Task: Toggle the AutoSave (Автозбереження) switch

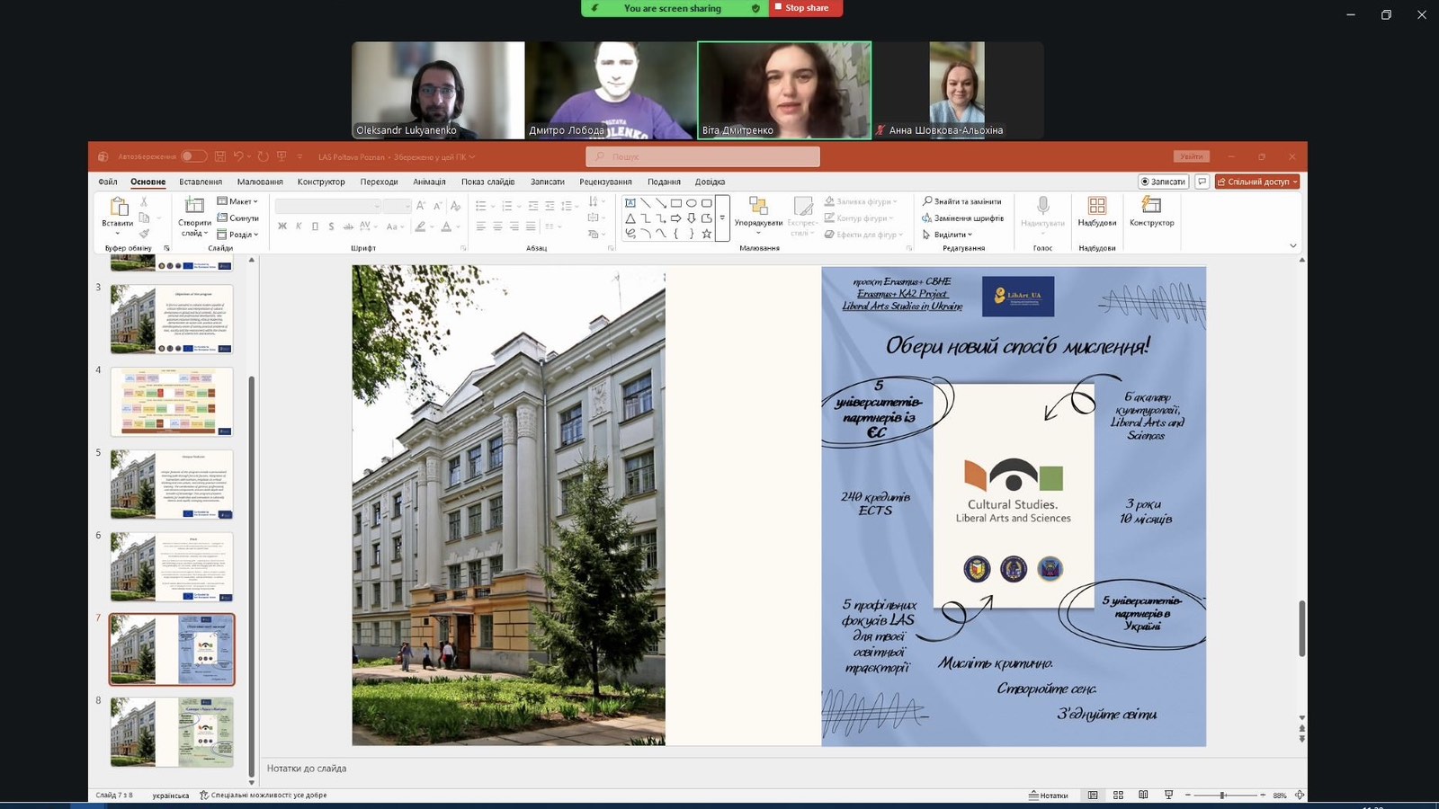Action: point(192,156)
